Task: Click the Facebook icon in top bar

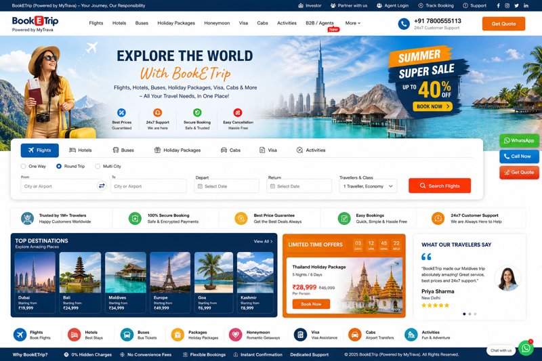Action: tap(498, 5)
